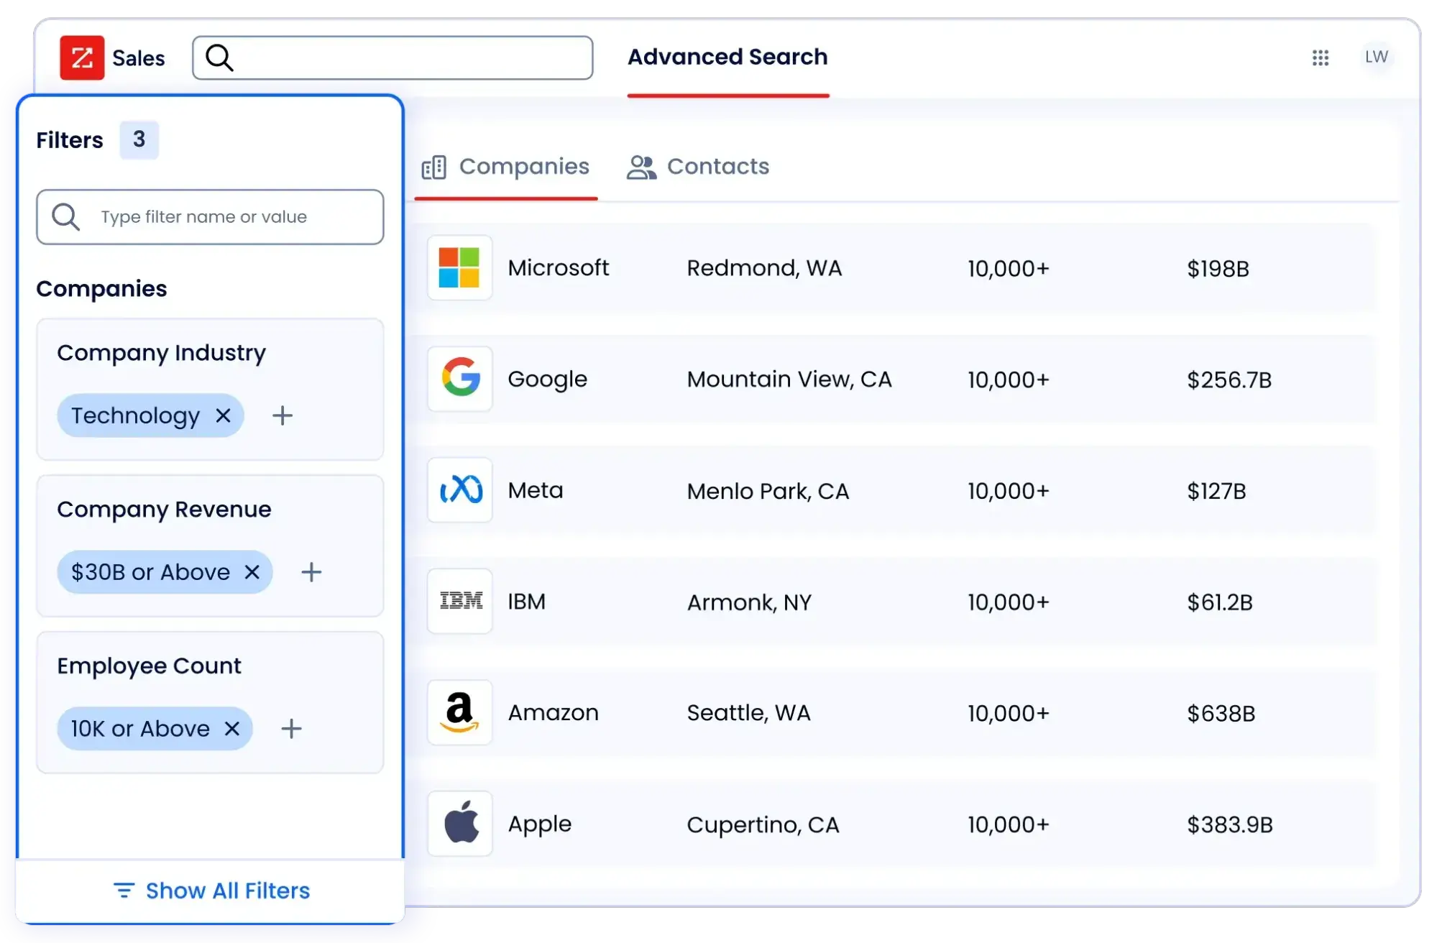The height and width of the screenshot is (943, 1437).
Task: Open the app grid menu
Action: (1321, 58)
